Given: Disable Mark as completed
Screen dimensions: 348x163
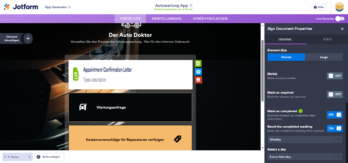Looking at the screenshot, I should [x=334, y=115].
